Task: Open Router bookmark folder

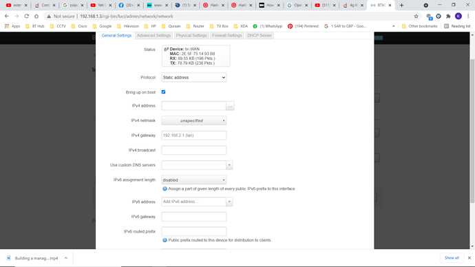Action: (x=196, y=26)
